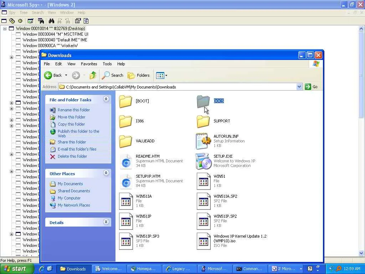Select the SUPPORT folder icon
The width and height of the screenshot is (365, 274).
(203, 121)
